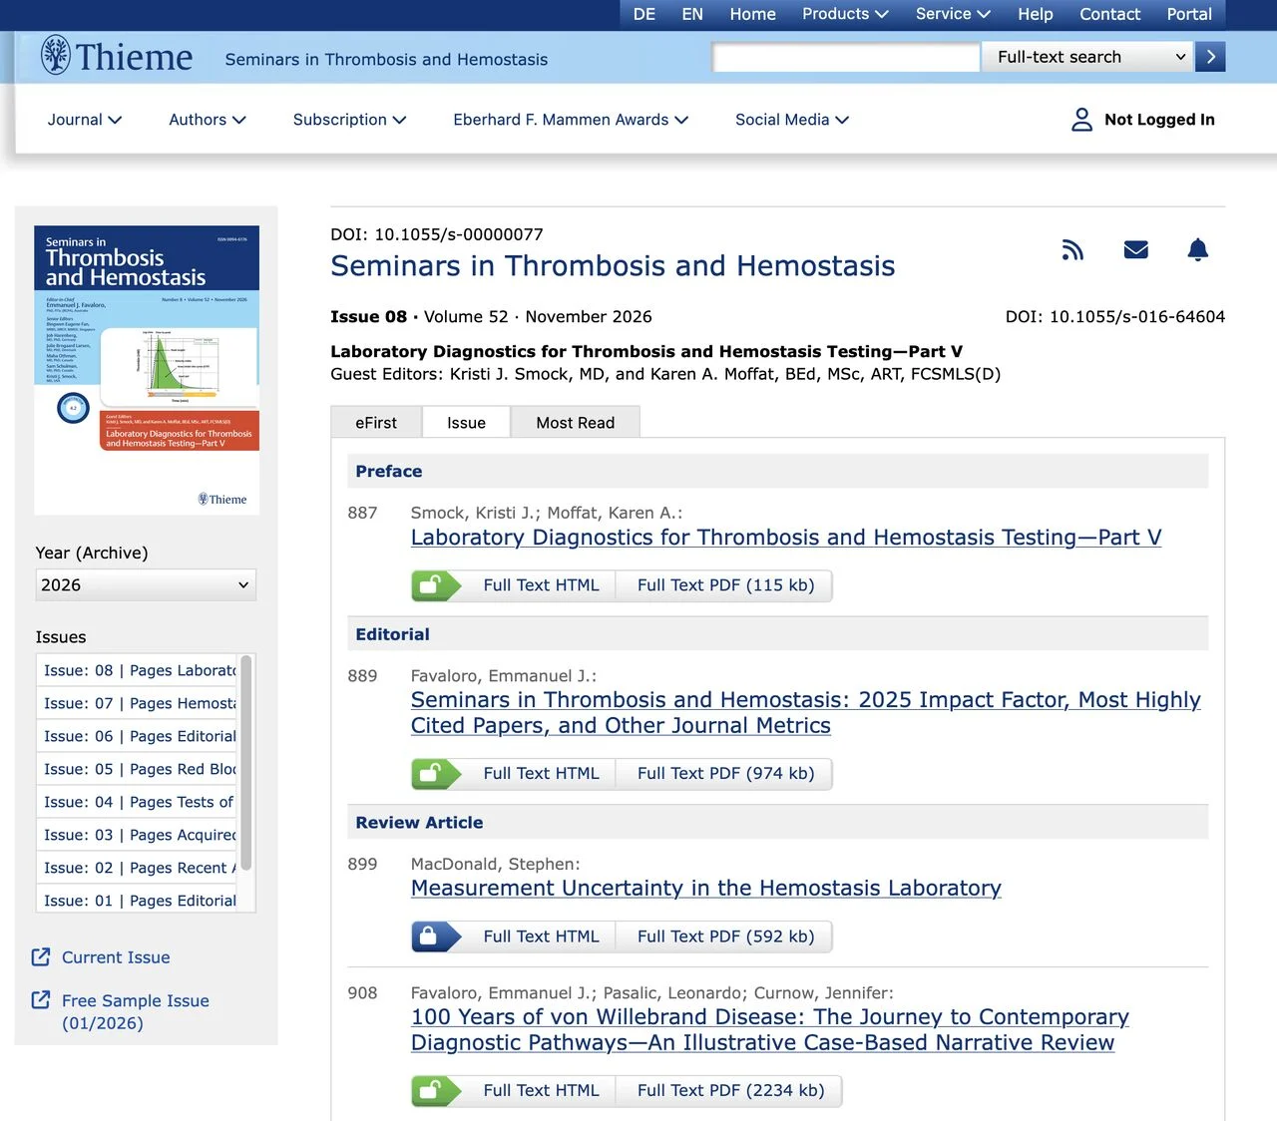The width and height of the screenshot is (1277, 1121).
Task: Click the user account icon
Action: pos(1081,120)
